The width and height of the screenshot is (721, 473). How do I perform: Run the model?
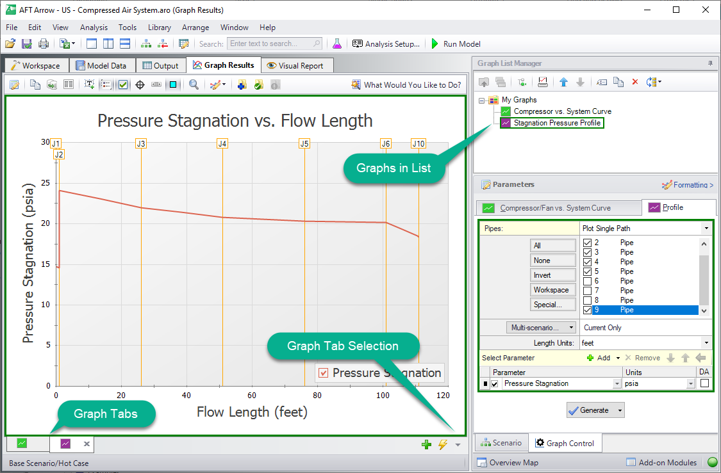click(456, 44)
